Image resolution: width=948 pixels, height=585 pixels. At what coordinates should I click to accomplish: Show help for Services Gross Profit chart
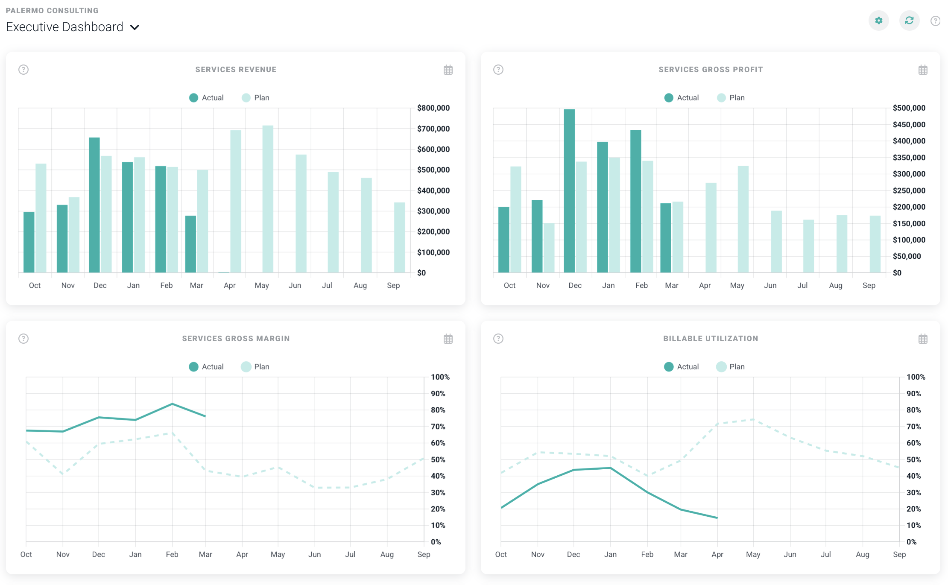[498, 70]
